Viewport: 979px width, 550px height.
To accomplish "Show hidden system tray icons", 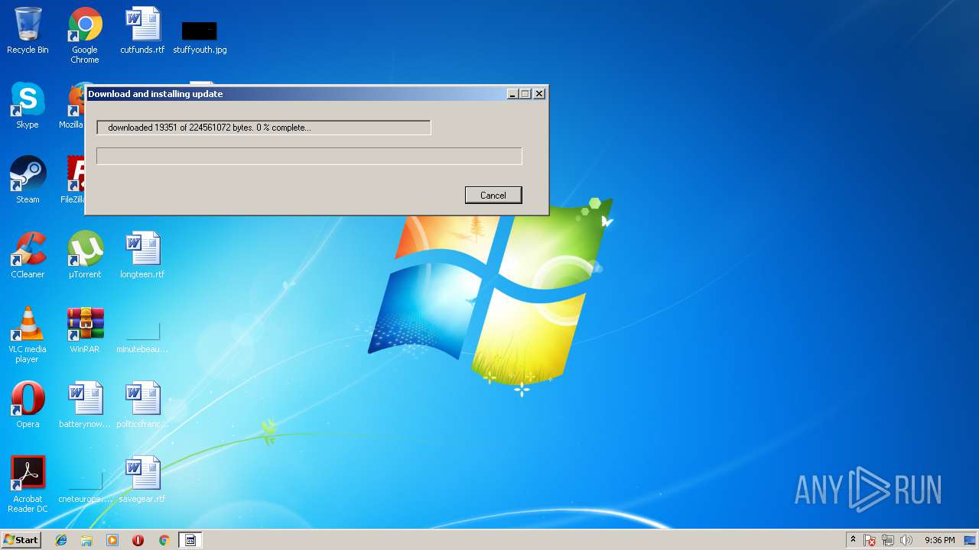I will [x=853, y=540].
